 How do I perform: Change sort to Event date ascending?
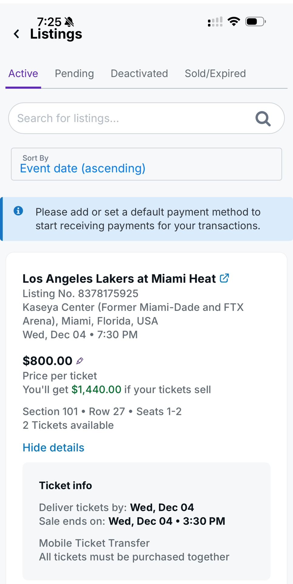coord(83,168)
